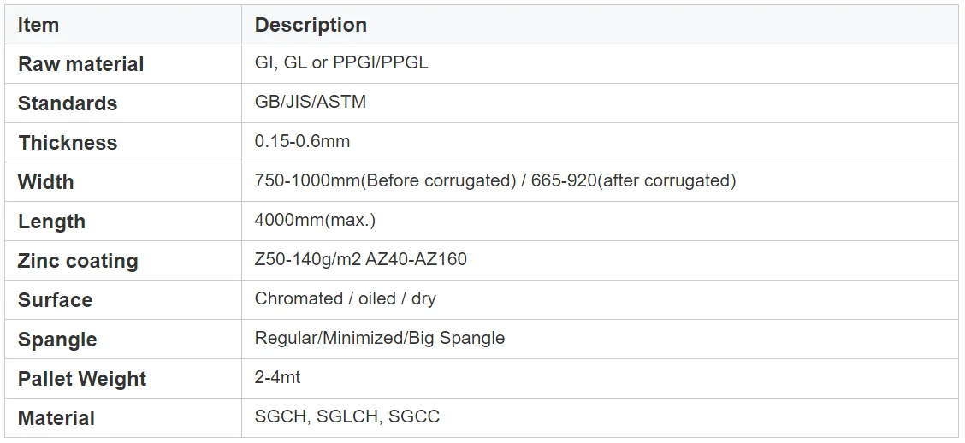965x443 pixels.
Task: Select the "Surface" row label
Action: 55,300
